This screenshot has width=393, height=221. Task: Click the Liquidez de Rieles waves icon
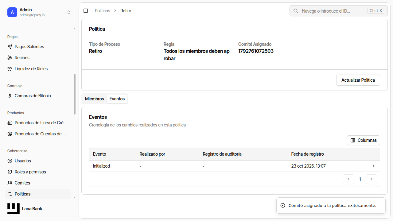tap(10, 69)
